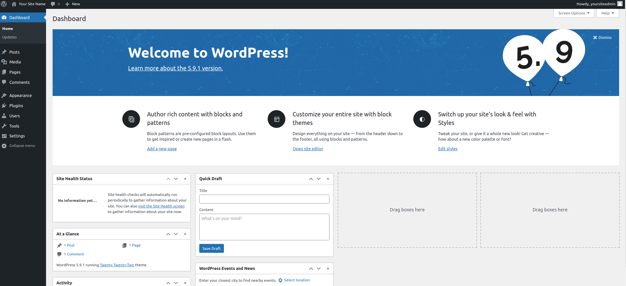
Task: Toggle the Activity panel triangle
Action: pyautogui.click(x=185, y=283)
